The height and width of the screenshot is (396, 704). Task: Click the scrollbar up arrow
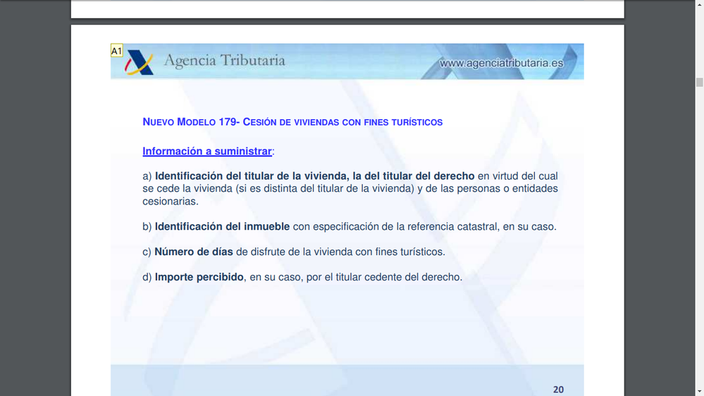pos(699,5)
